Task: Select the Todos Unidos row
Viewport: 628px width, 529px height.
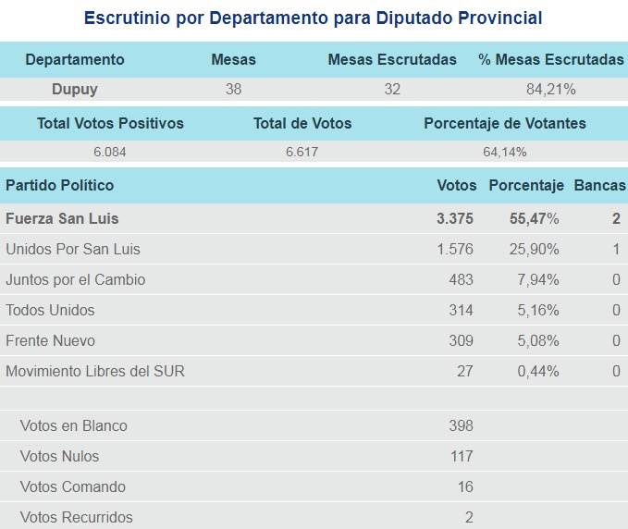Action: 314,310
